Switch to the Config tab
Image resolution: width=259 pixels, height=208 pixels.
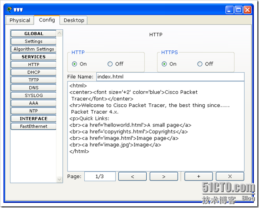[47, 20]
